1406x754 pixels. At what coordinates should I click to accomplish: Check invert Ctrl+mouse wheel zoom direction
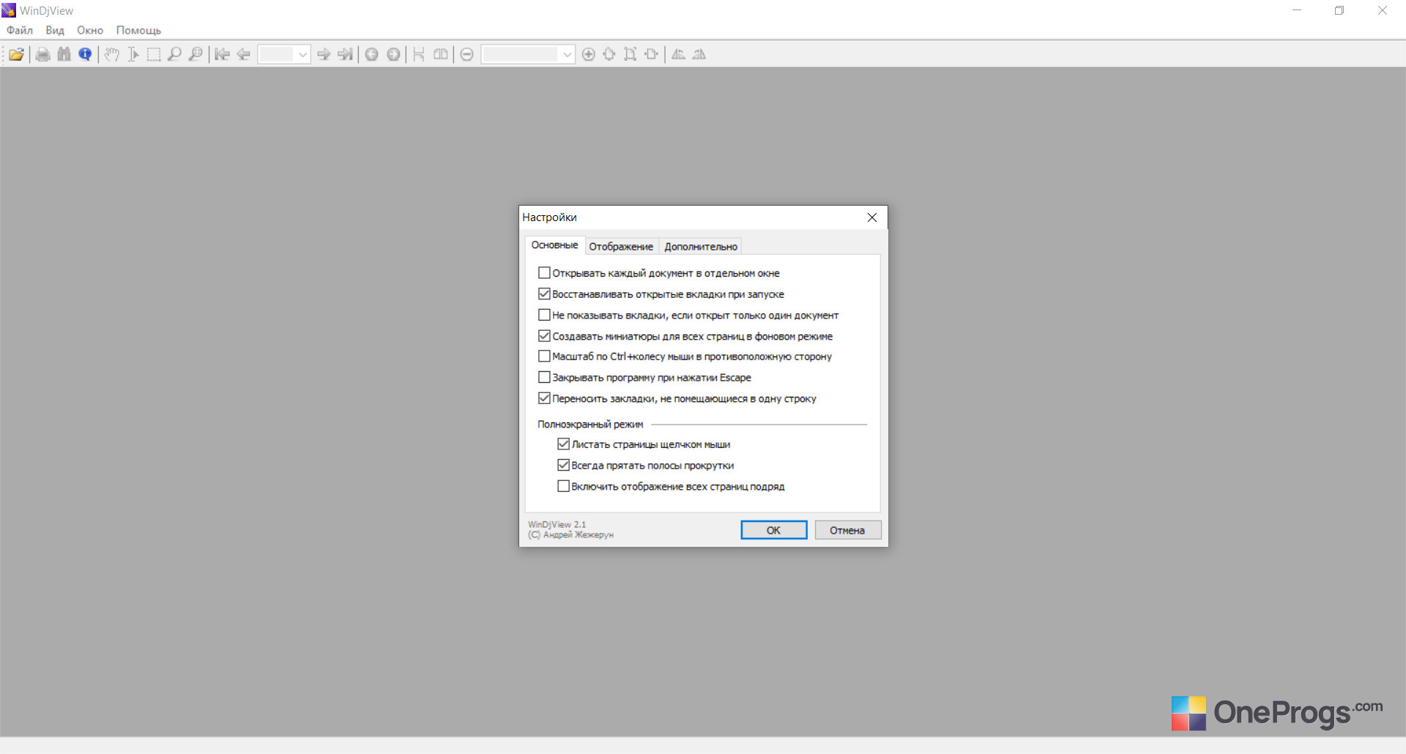point(685,357)
